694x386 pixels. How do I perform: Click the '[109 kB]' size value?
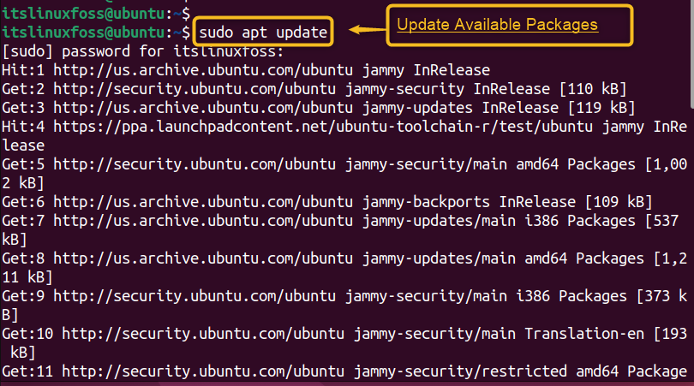point(619,202)
